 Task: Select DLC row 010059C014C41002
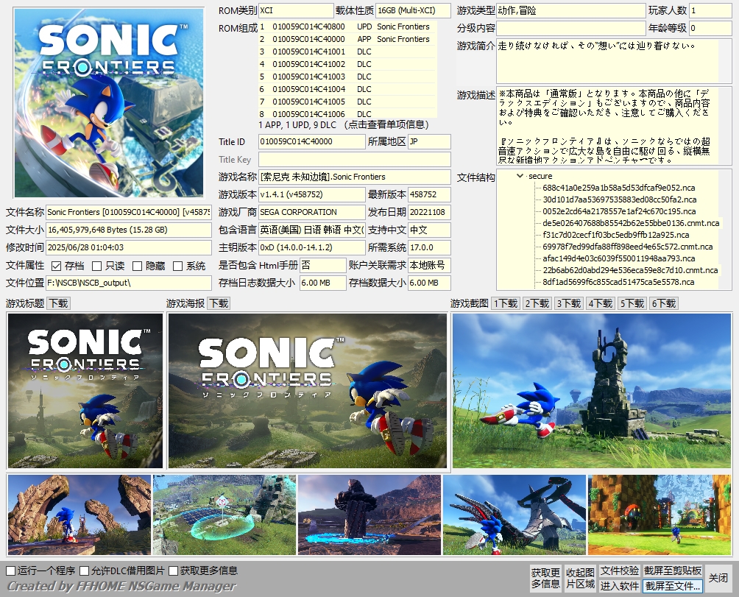pyautogui.click(x=347, y=64)
